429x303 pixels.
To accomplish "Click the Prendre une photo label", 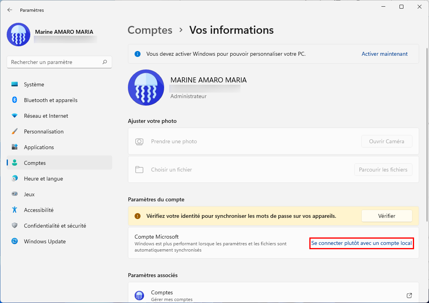I will [174, 142].
